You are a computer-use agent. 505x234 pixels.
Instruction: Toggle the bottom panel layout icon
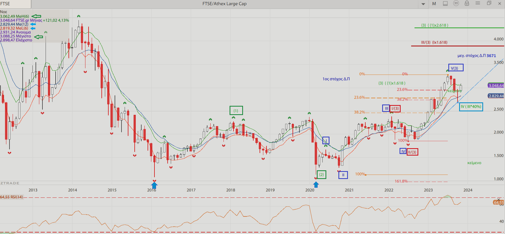445,3
